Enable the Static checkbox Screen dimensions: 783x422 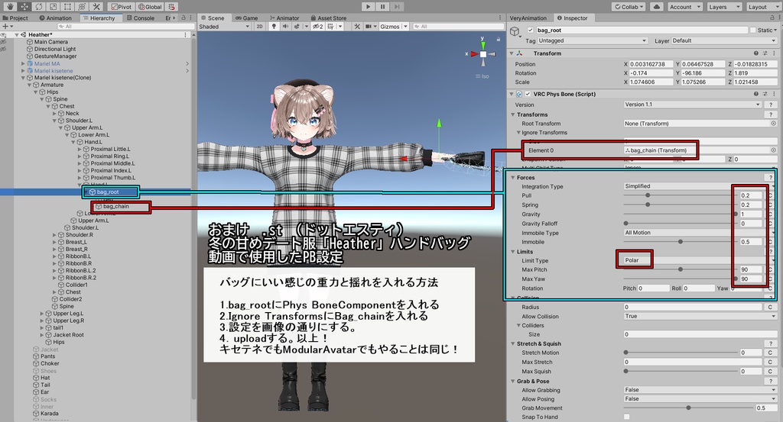752,31
